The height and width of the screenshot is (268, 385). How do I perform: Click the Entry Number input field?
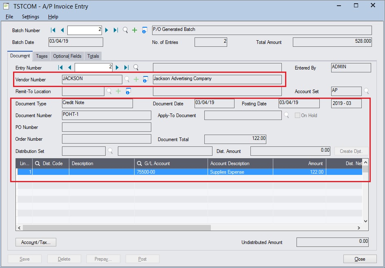(x=93, y=68)
